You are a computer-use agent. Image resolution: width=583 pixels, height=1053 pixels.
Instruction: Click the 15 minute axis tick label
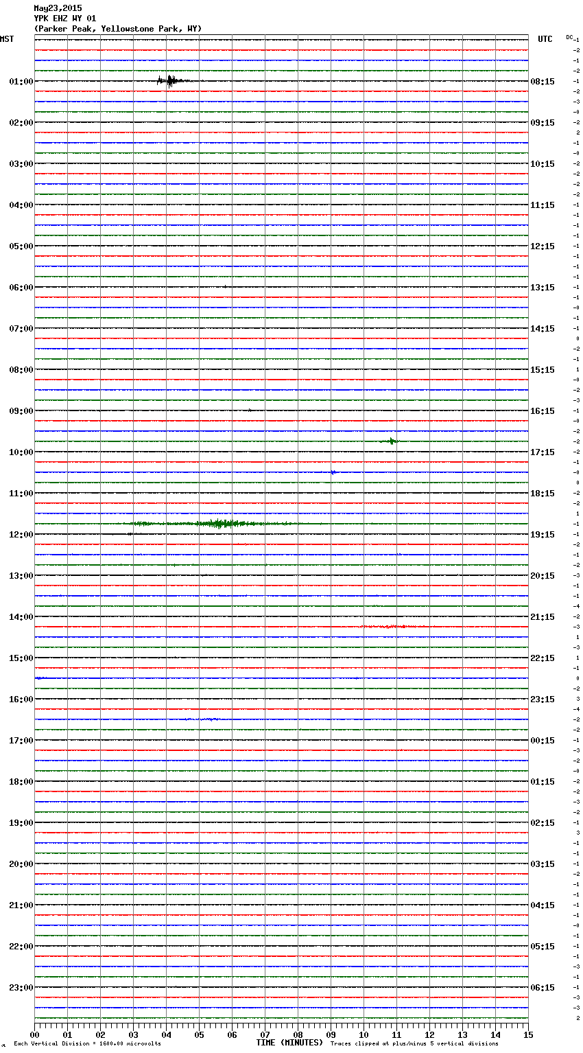point(528,1034)
